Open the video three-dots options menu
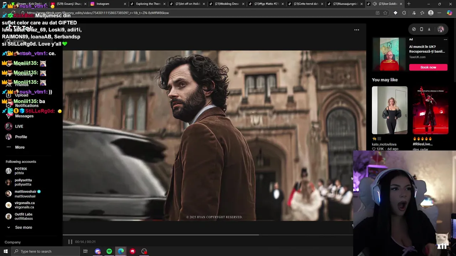The width and height of the screenshot is (456, 256). click(357, 30)
